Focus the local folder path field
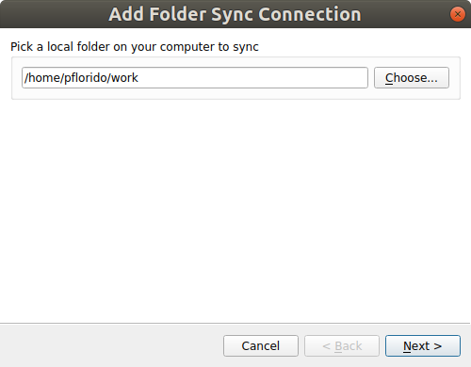 coord(195,77)
